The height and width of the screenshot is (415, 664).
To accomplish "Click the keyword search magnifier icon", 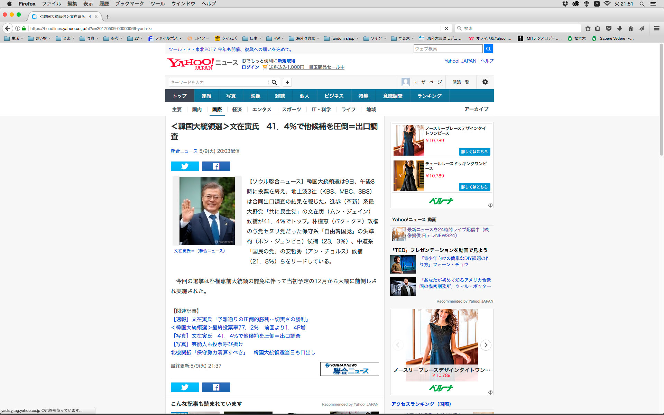I will point(274,82).
